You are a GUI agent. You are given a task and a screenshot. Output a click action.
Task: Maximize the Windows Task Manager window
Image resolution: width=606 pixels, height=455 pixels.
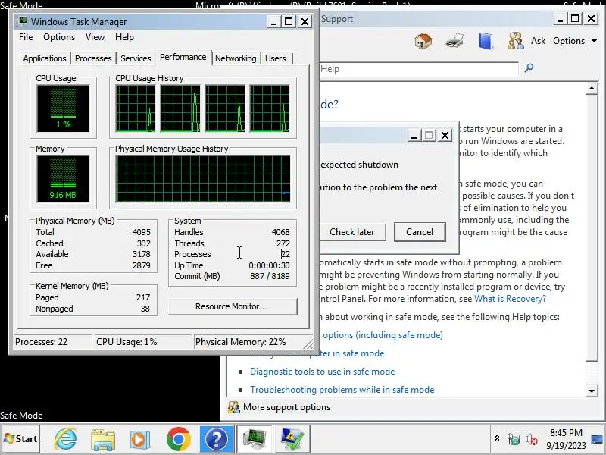pos(289,22)
